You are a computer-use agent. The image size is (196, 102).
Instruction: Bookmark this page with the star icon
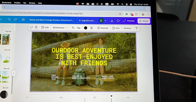pos(120,14)
